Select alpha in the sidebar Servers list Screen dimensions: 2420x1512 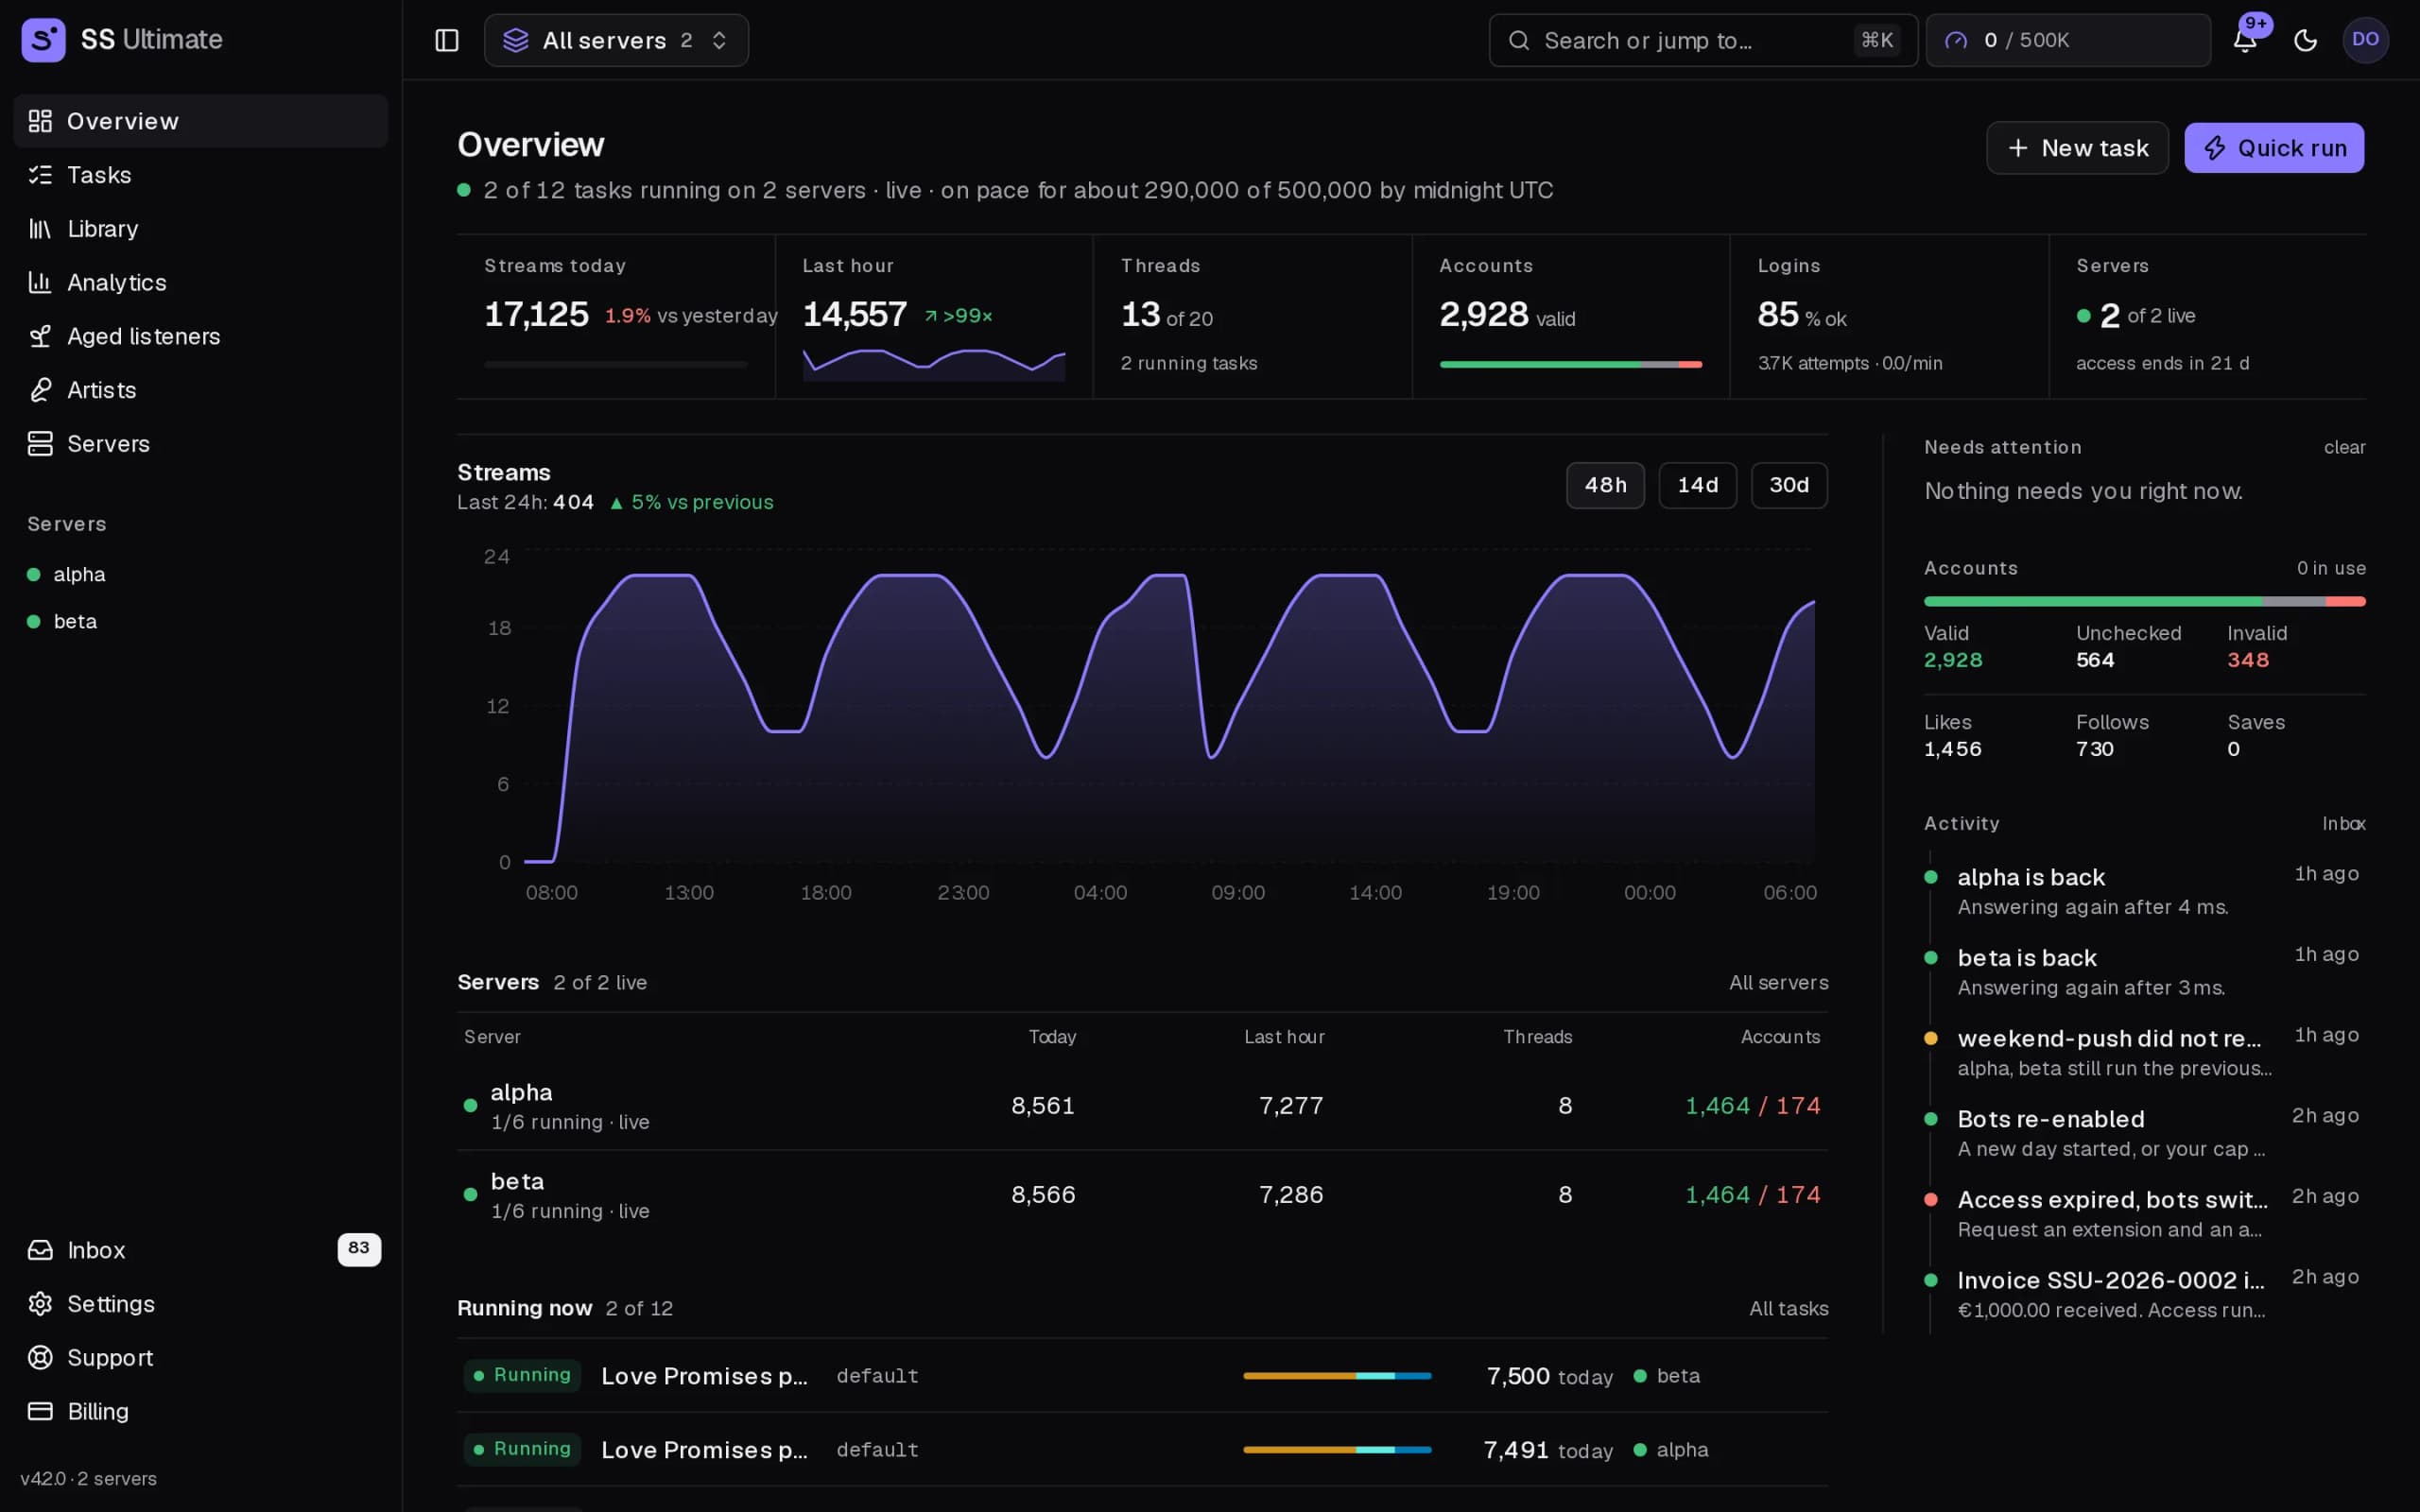(x=79, y=574)
